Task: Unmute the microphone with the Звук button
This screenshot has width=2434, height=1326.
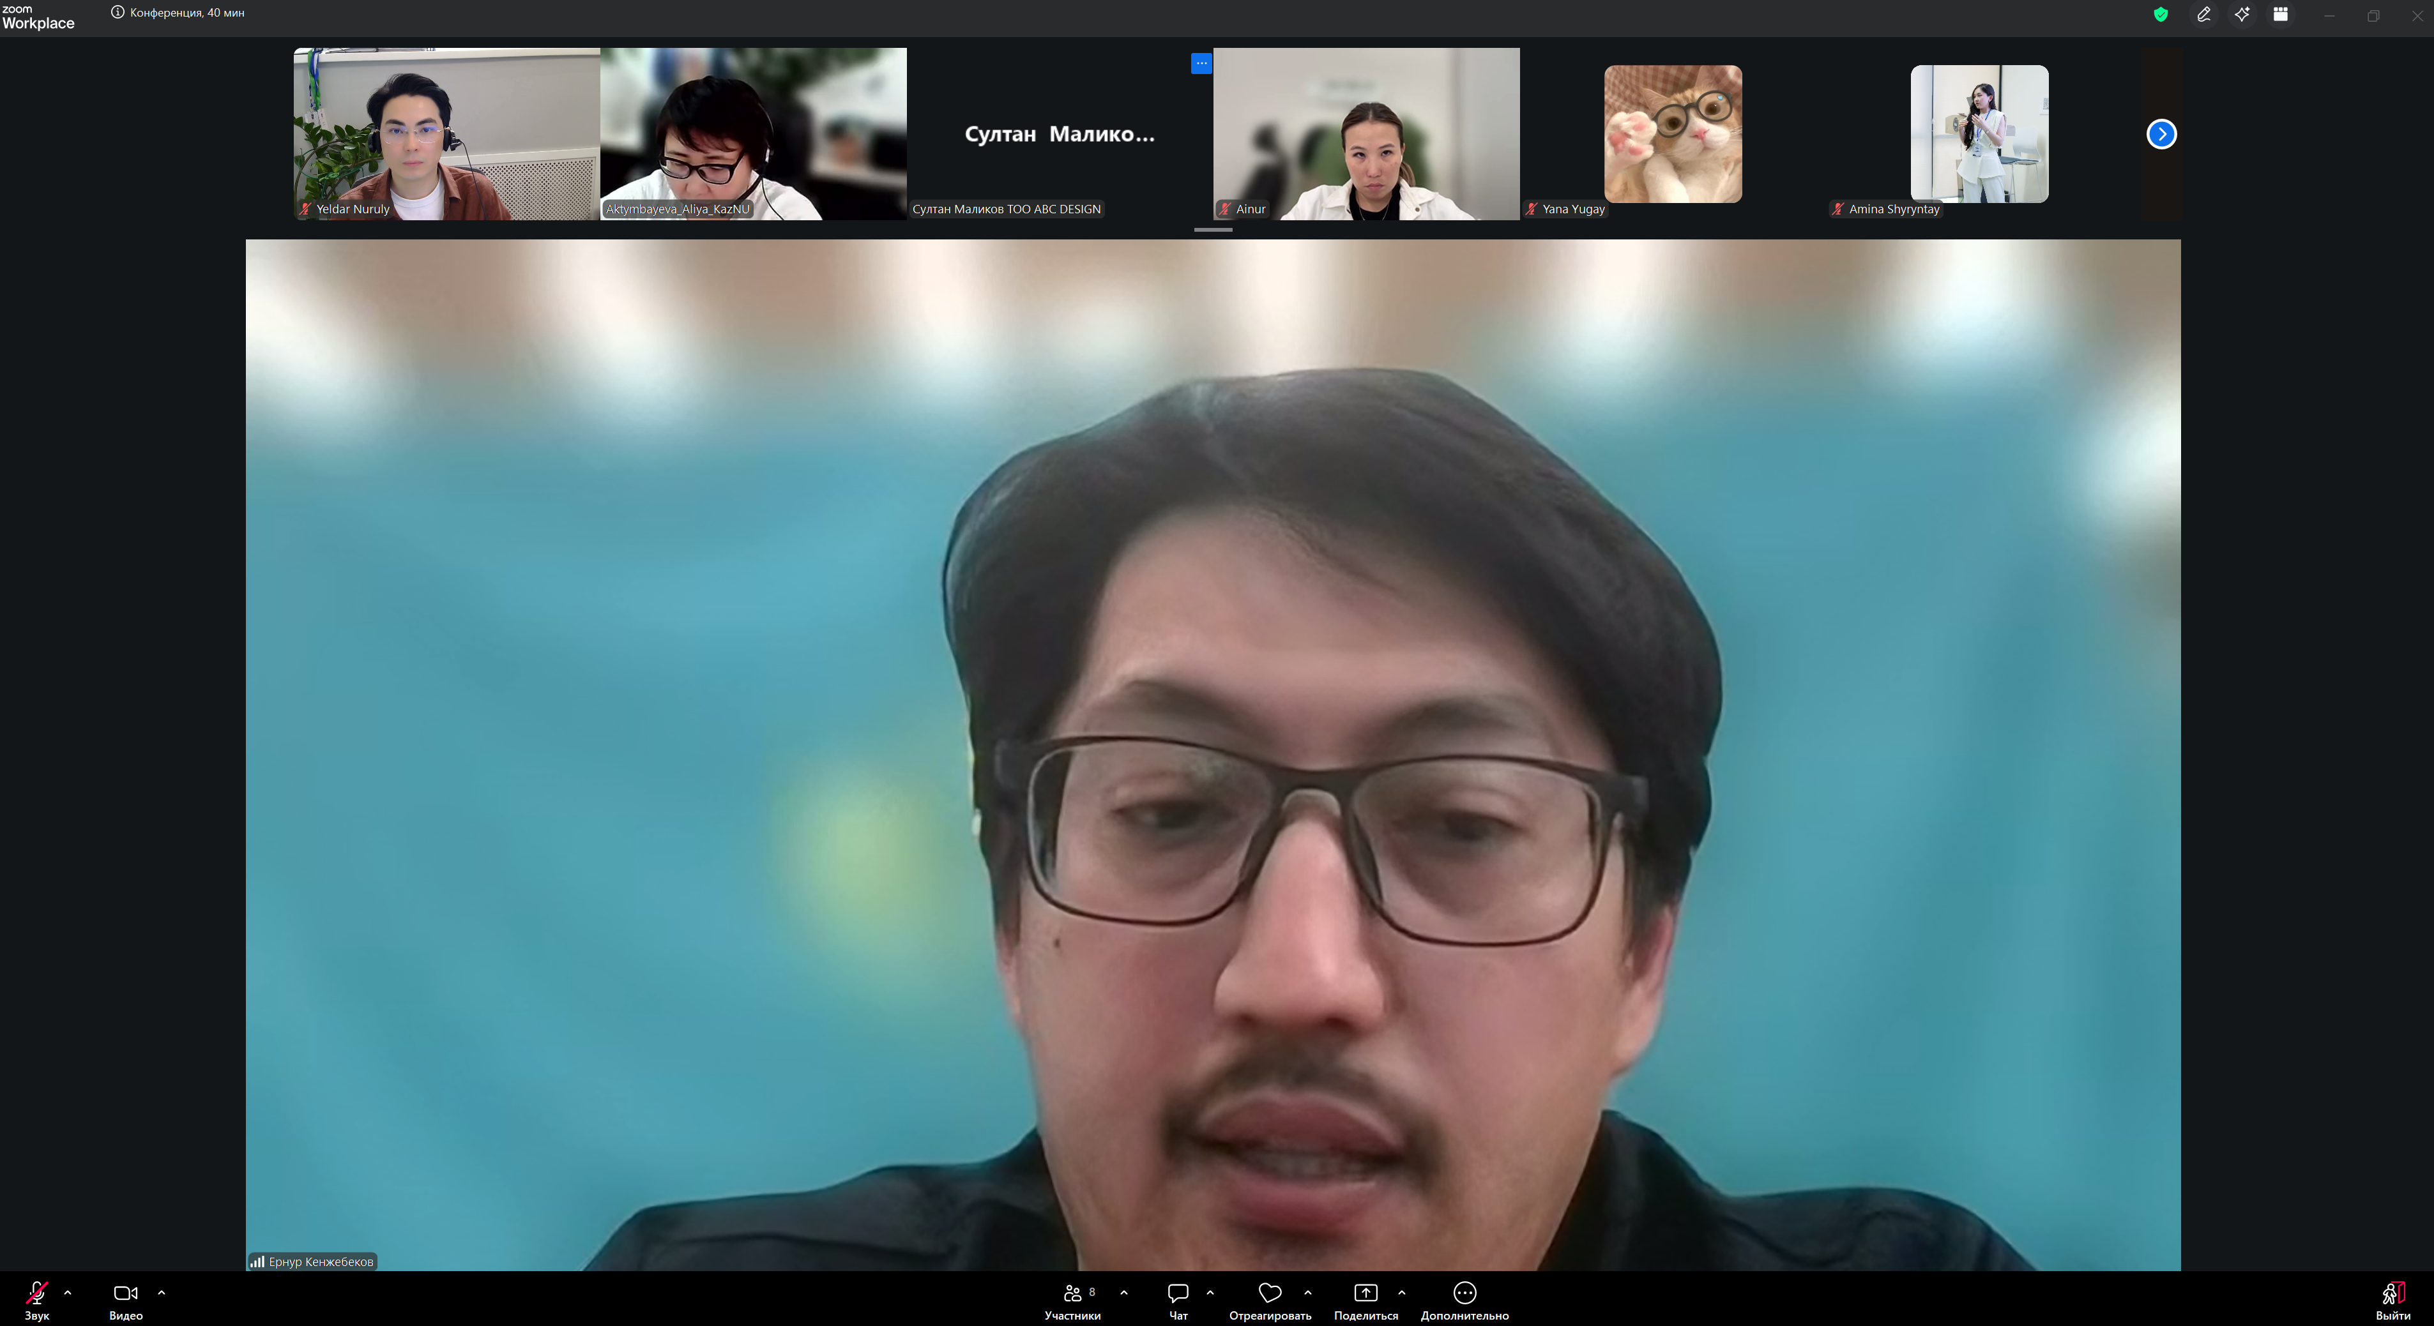Action: coord(37,1300)
